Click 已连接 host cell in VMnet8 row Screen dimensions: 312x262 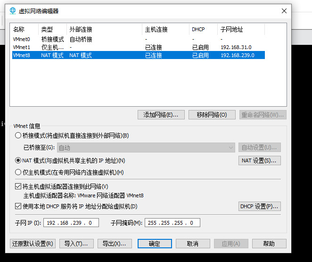click(154, 55)
